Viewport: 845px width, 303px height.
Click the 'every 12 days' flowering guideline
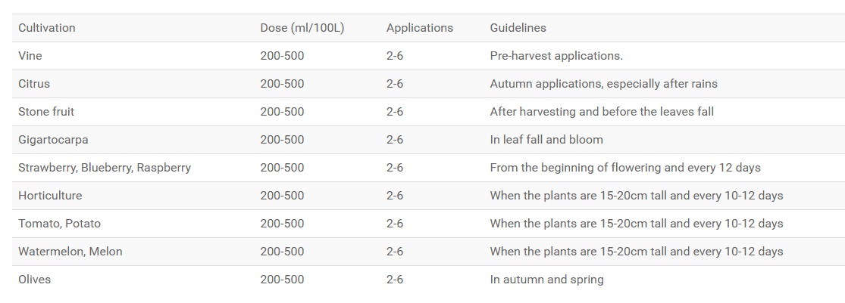(x=625, y=168)
